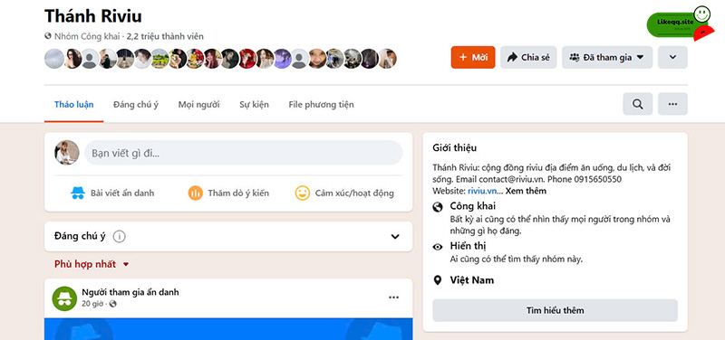Click the location pin beside Việt Nam
Image resolution: width=725 pixels, height=340 pixels.
[438, 280]
